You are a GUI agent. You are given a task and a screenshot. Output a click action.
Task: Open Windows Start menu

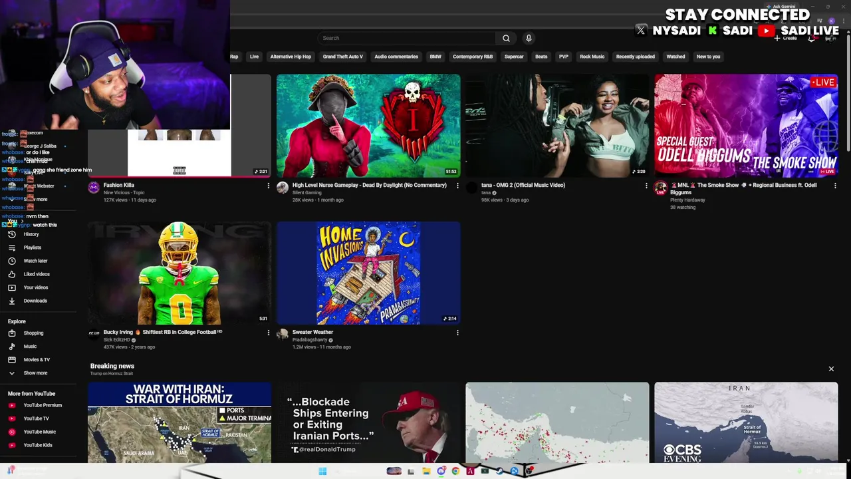tap(322, 471)
